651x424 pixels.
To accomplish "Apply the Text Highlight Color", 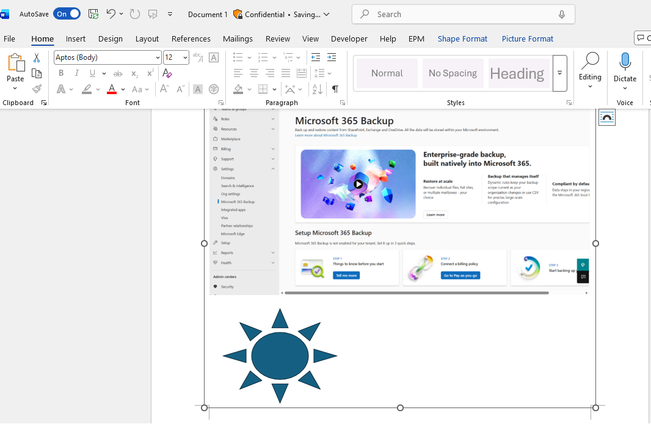I will [x=87, y=89].
